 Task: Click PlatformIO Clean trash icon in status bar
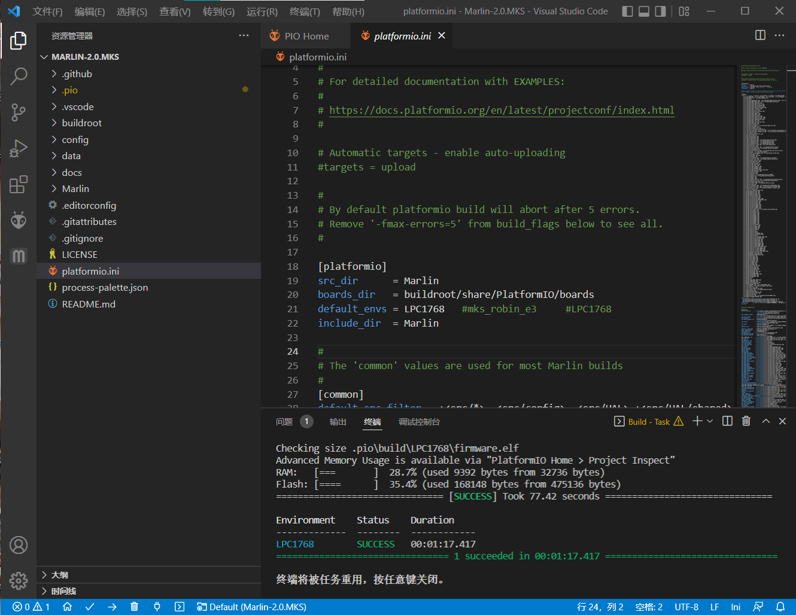[x=134, y=607]
